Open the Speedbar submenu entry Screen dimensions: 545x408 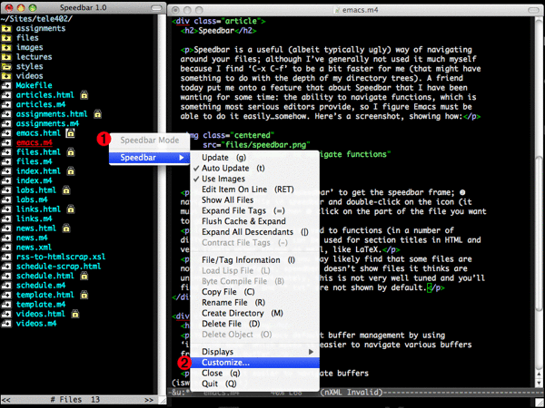150,158
